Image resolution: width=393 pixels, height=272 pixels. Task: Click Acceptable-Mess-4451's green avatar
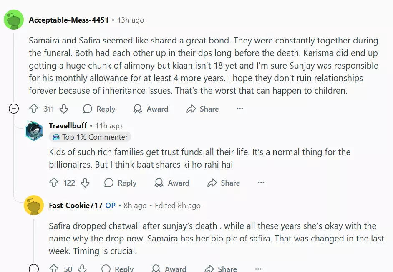13,20
